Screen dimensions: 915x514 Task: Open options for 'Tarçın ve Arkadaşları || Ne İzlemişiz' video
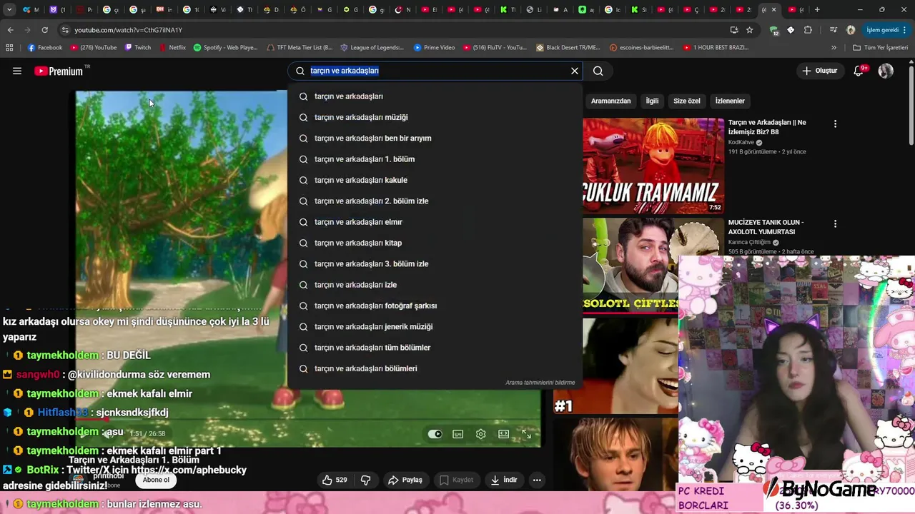[x=835, y=124]
